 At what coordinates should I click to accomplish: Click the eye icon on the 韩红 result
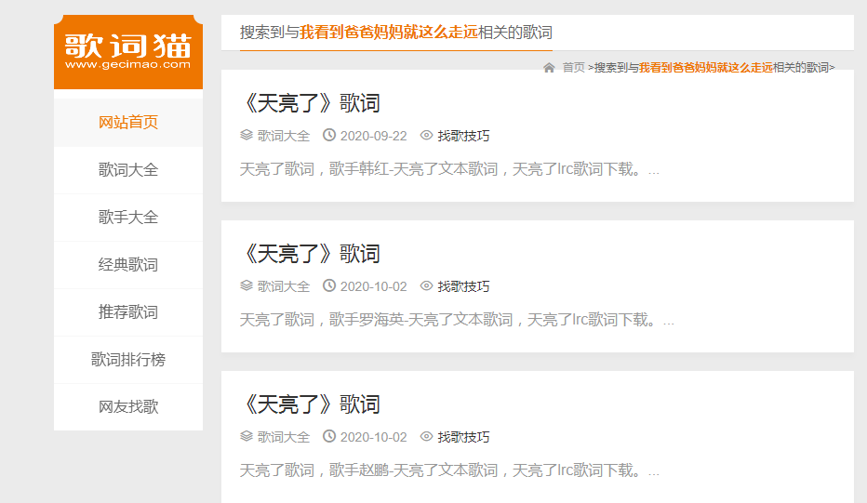[426, 135]
